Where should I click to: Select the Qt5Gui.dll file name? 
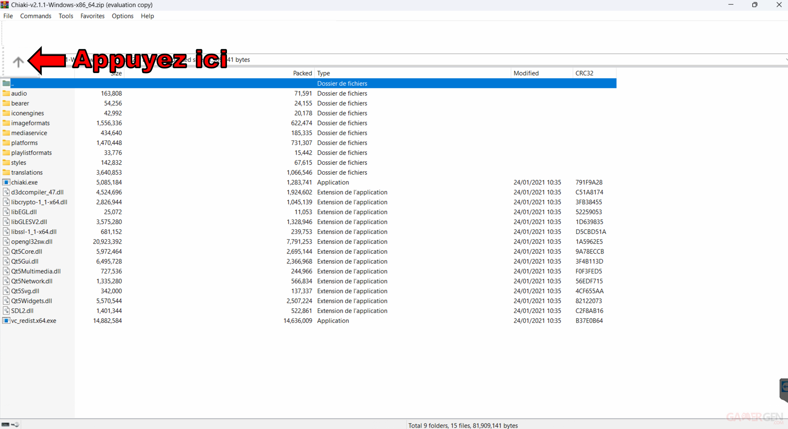(x=25, y=261)
